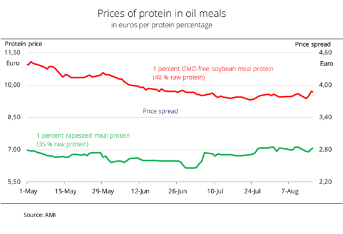The height and width of the screenshot is (234, 343).
Task: Select the 26-Jun date marker
Action: 177,192
